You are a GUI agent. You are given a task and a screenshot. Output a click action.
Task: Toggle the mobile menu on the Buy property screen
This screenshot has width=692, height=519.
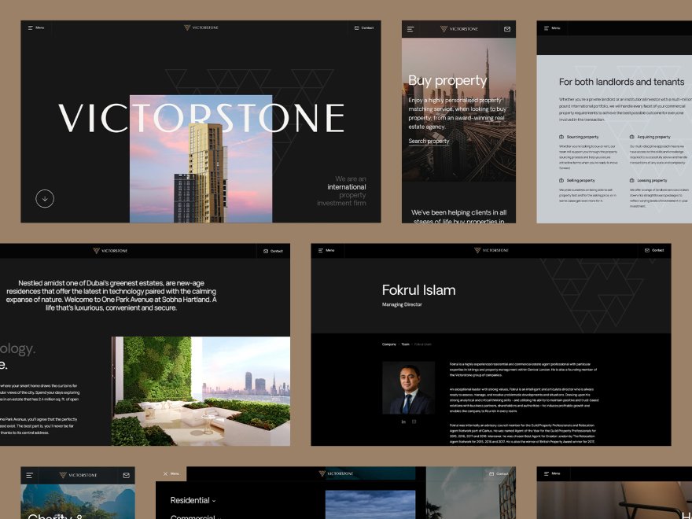coord(410,28)
